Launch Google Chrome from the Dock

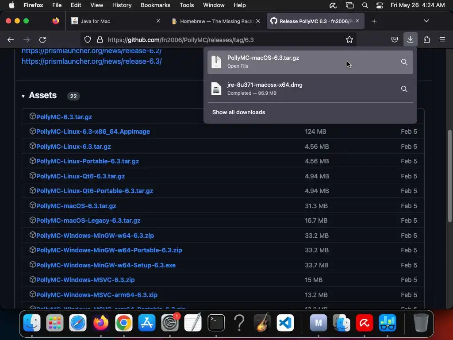click(124, 323)
